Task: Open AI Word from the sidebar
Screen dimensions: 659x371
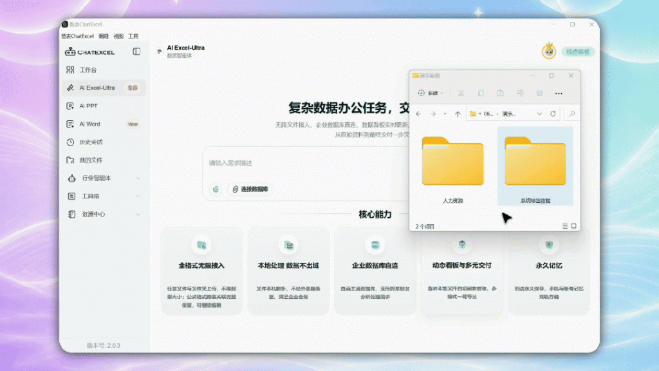Action: click(x=104, y=124)
